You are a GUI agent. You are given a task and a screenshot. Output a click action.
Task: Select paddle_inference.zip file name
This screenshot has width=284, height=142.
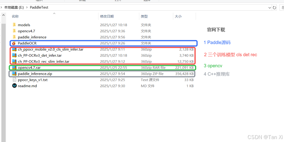35,74
